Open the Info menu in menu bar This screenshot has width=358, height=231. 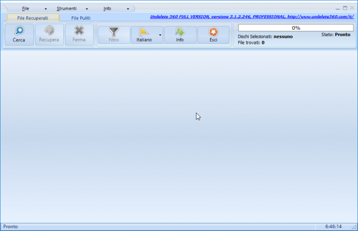point(107,9)
